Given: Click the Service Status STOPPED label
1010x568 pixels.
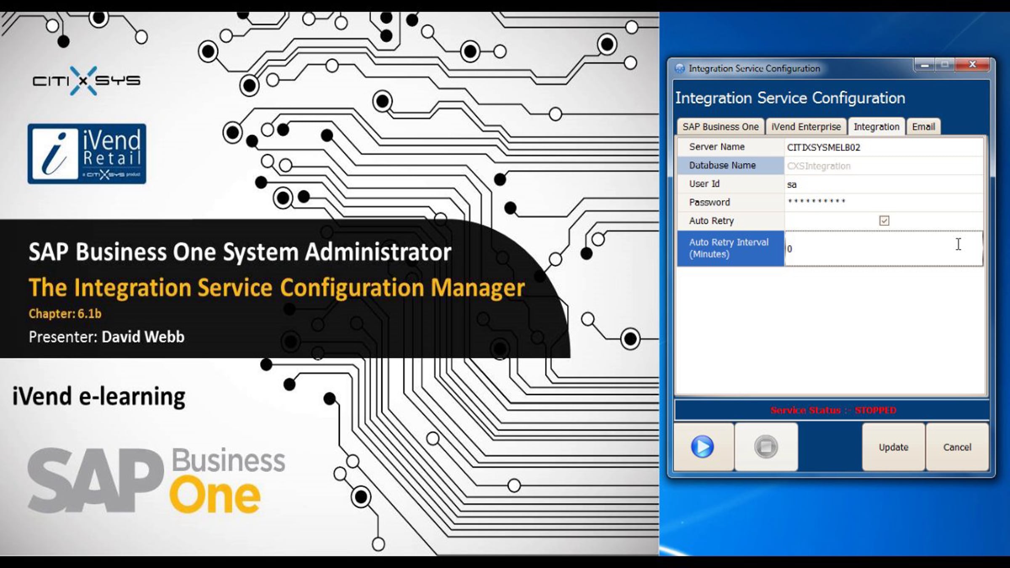Looking at the screenshot, I should pyautogui.click(x=833, y=410).
